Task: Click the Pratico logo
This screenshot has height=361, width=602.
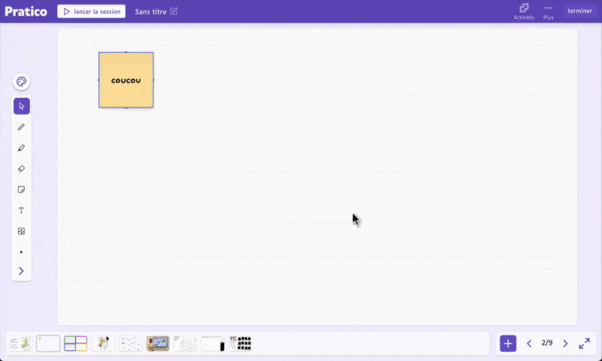Action: point(26,11)
